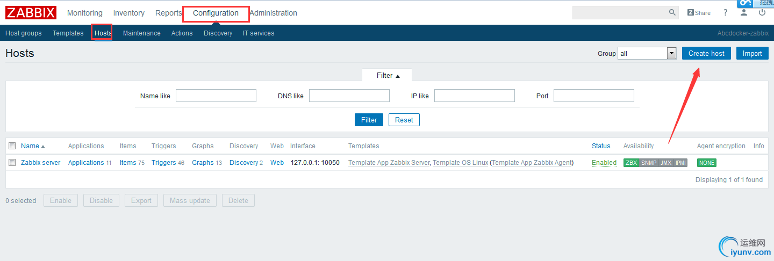Sort hosts by Status column
This screenshot has width=774, height=261.
601,146
